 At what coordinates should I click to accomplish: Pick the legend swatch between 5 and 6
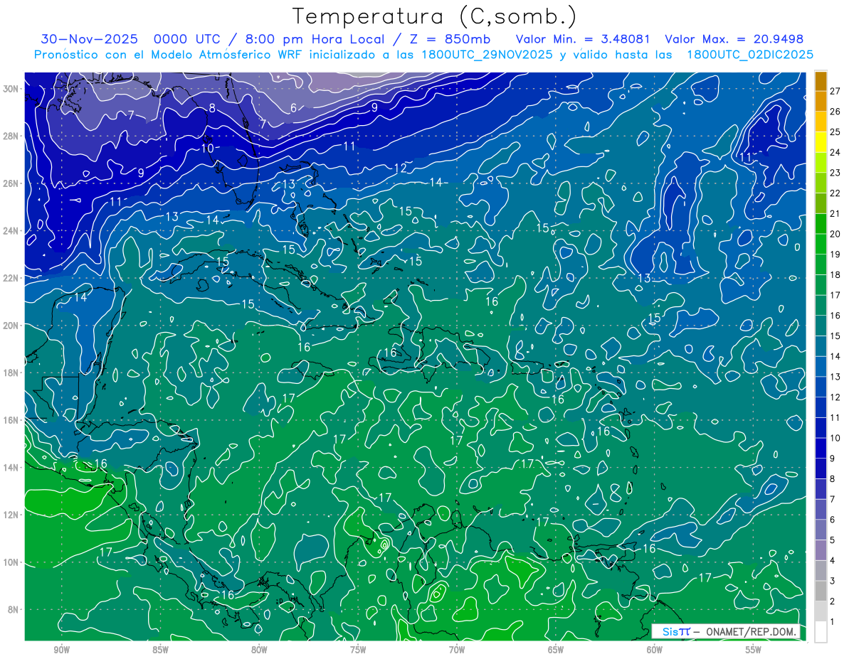click(x=821, y=530)
